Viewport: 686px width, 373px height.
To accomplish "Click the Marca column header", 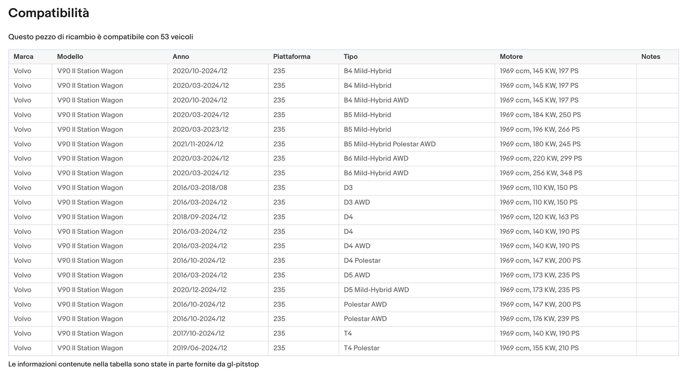I will [x=23, y=57].
